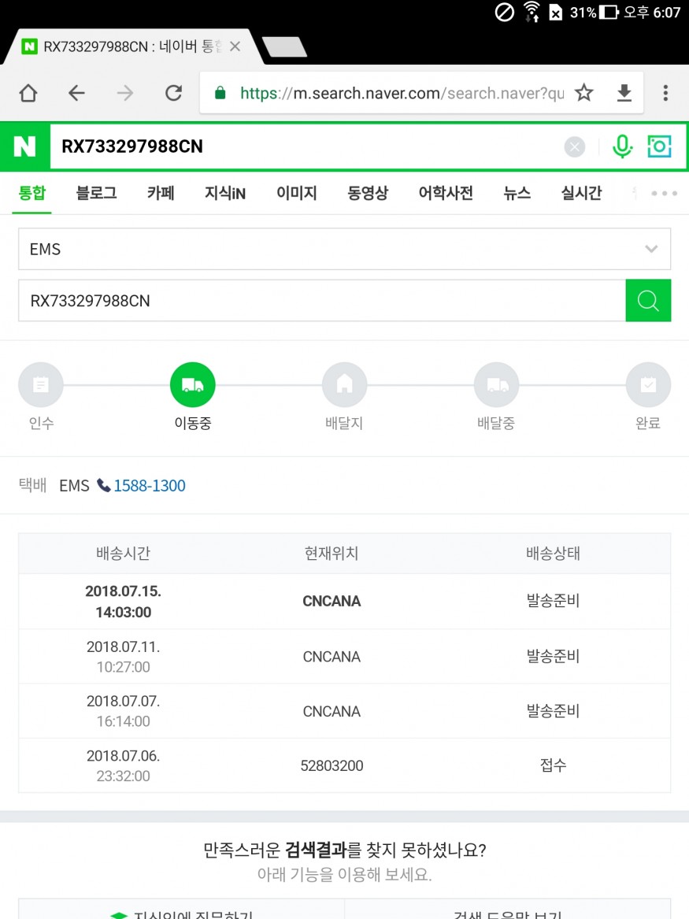Clear the Naver search query
This screenshot has height=919, width=689.
pos(575,146)
